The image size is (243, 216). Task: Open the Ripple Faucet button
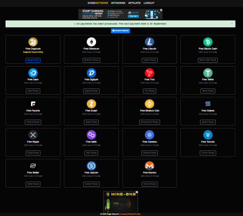[x=33, y=153]
